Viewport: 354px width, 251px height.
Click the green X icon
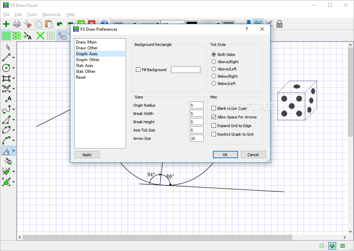coord(40,36)
